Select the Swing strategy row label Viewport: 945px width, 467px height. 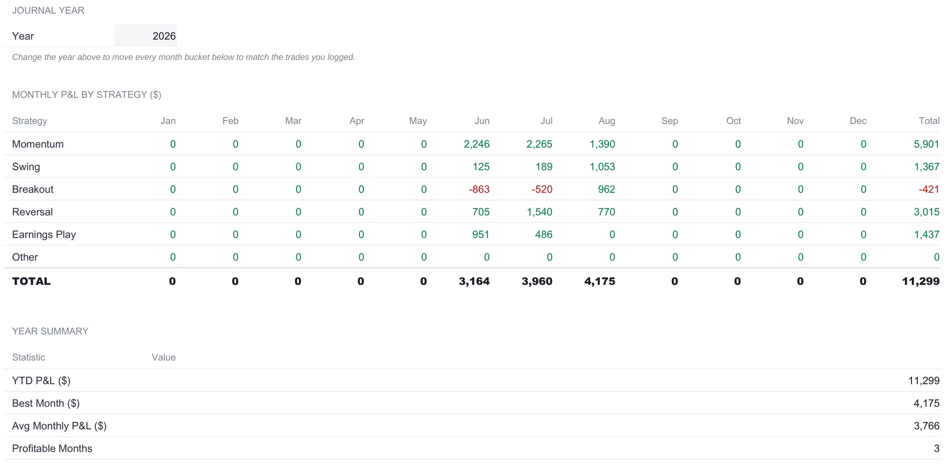pyautogui.click(x=26, y=167)
